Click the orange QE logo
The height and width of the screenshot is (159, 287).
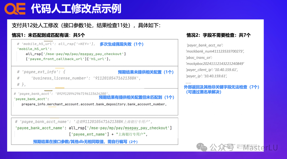pyautogui.click(x=15, y=9)
